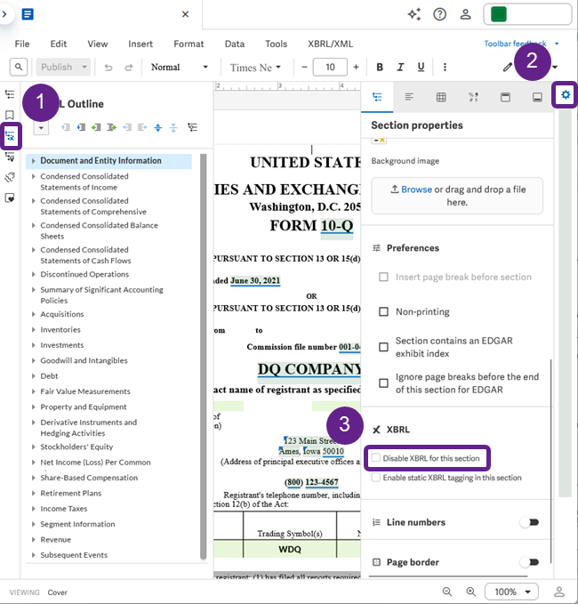Click the gear settings tab icon

tap(566, 95)
